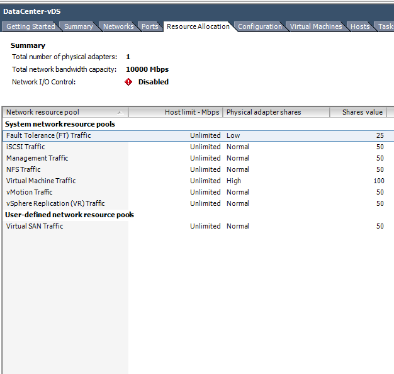Sort by Network resource pool column header

click(65, 112)
